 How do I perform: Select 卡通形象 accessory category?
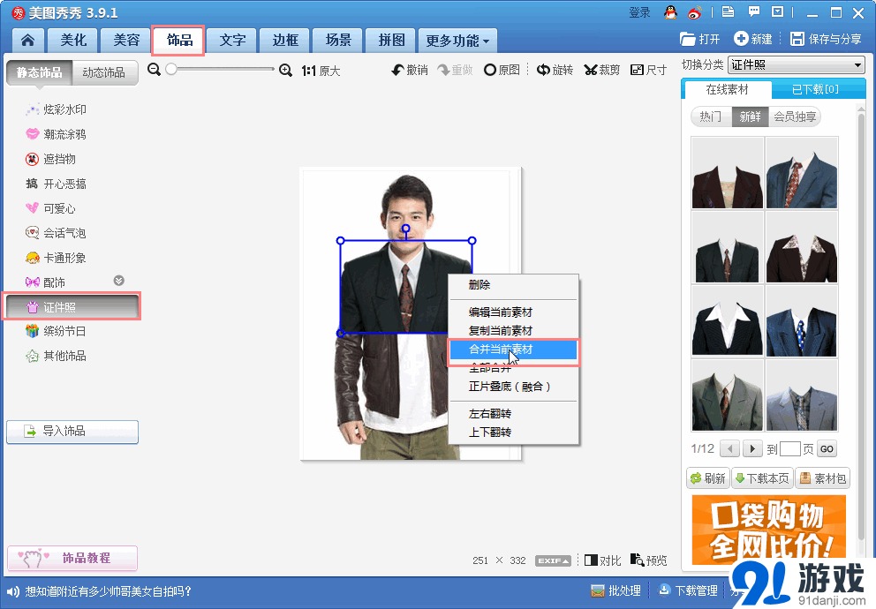coord(56,258)
